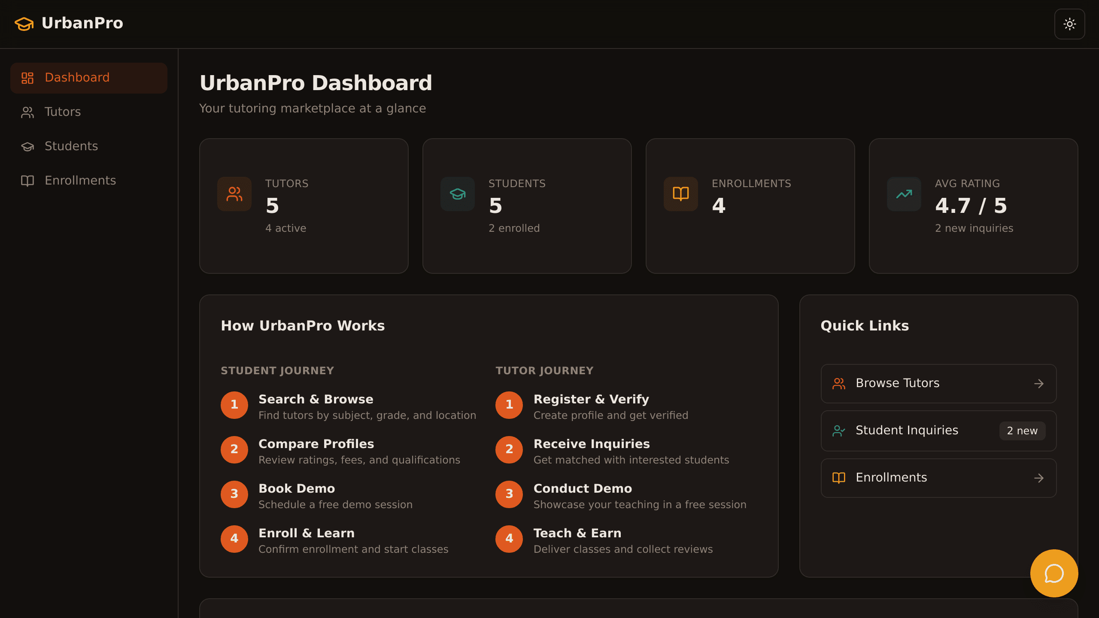1099x618 pixels.
Task: Click the Quick Links Enrollments book icon
Action: coord(839,478)
